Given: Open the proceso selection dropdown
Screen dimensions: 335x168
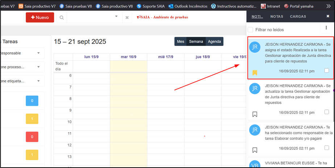Looking at the screenshot, I should pos(38,67).
